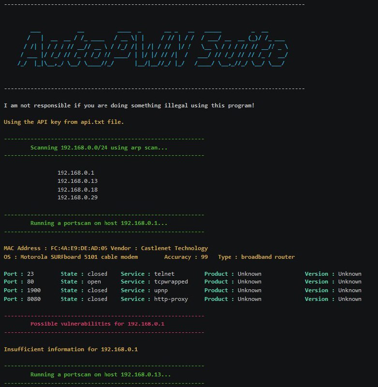The width and height of the screenshot is (378, 387).
Task: Select the disclaimer line about illegal use
Action: (x=129, y=105)
